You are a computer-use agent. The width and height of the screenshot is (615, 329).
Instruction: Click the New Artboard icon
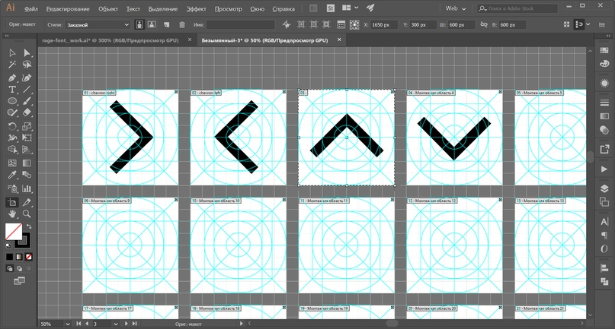pyautogui.click(x=167, y=24)
